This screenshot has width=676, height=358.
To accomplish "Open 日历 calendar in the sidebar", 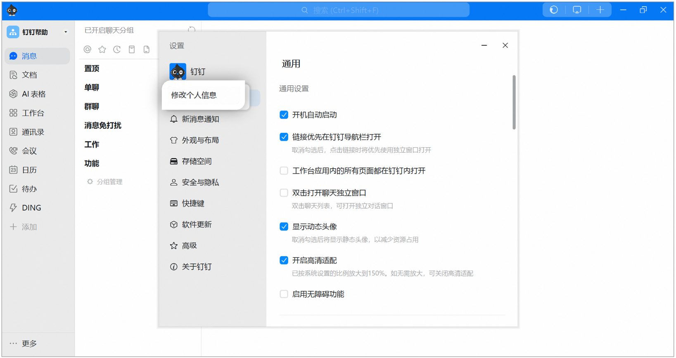I will [x=29, y=170].
